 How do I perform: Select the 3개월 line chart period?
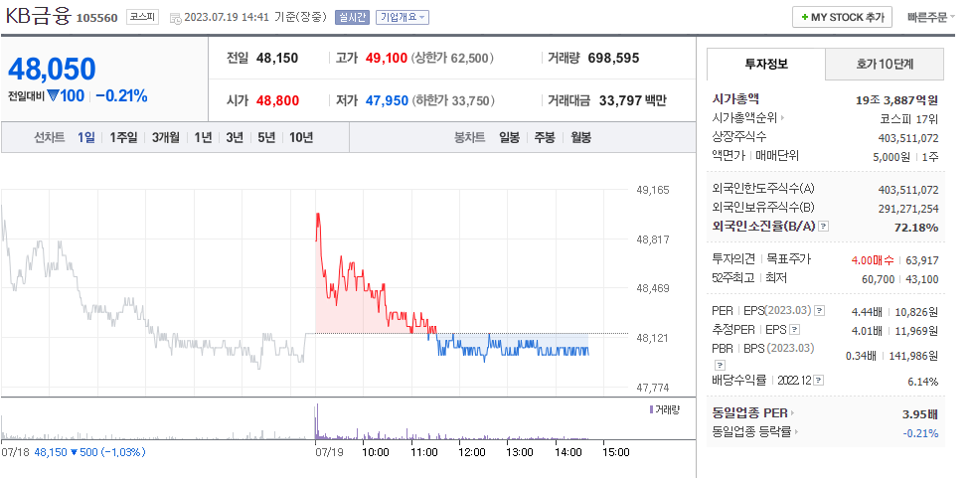pyautogui.click(x=166, y=138)
